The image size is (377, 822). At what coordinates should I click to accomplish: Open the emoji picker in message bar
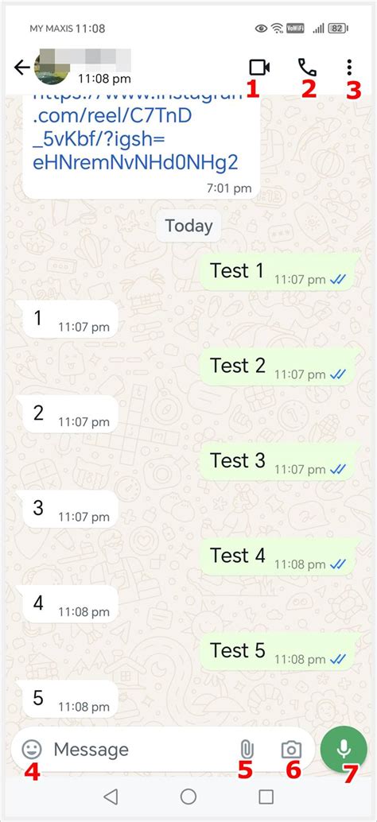click(32, 750)
